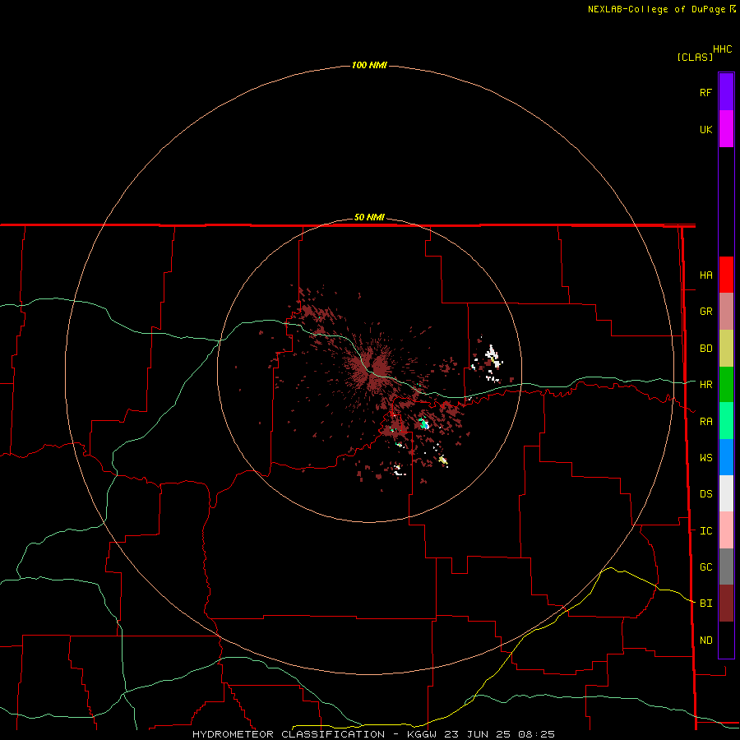Click the GR salmon legend color swatch
Image resolution: width=740 pixels, height=740 pixels.
coord(726,312)
